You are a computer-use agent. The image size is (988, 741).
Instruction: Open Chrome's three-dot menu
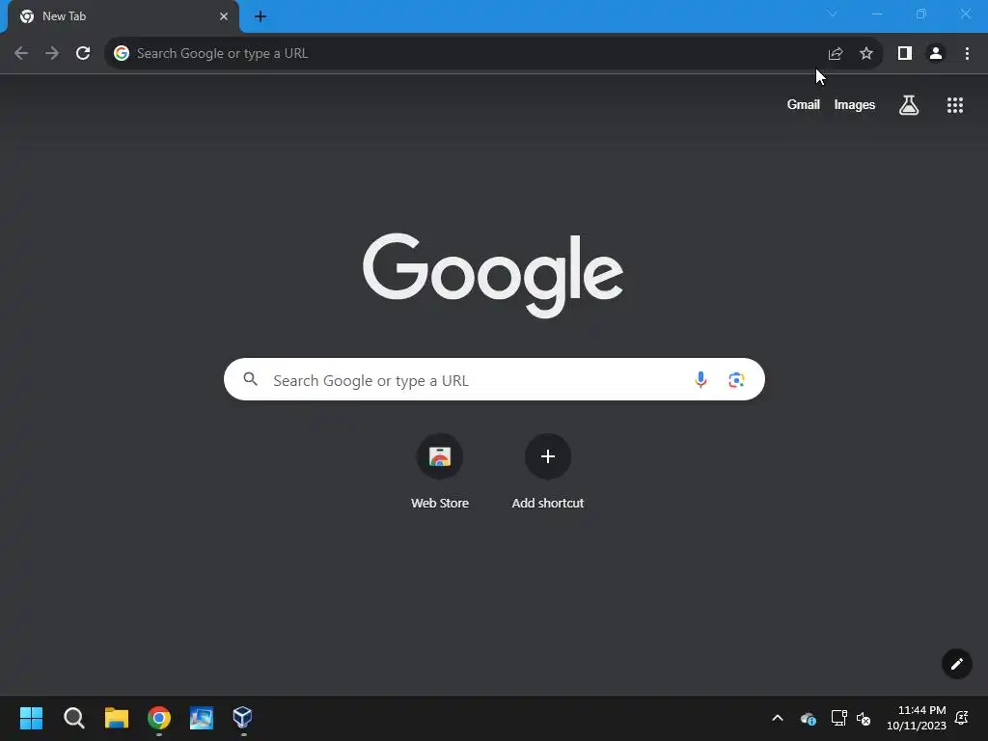tap(967, 54)
